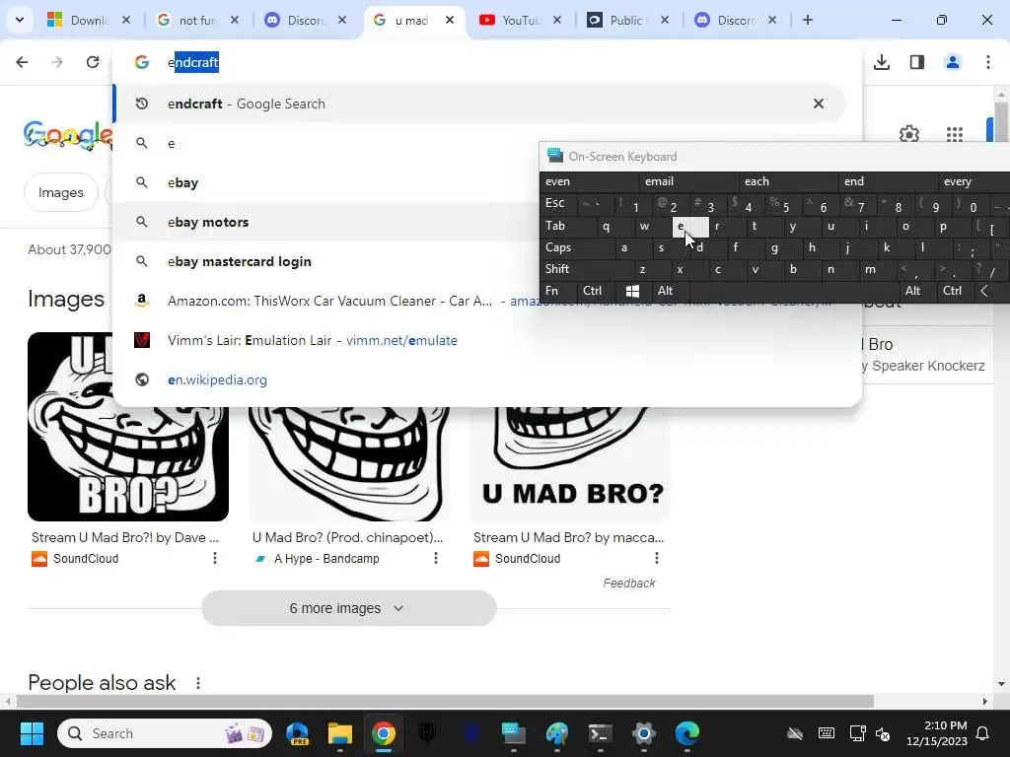Open options for the A Hype - Bandcamp result
The image size is (1010, 757).
click(435, 558)
